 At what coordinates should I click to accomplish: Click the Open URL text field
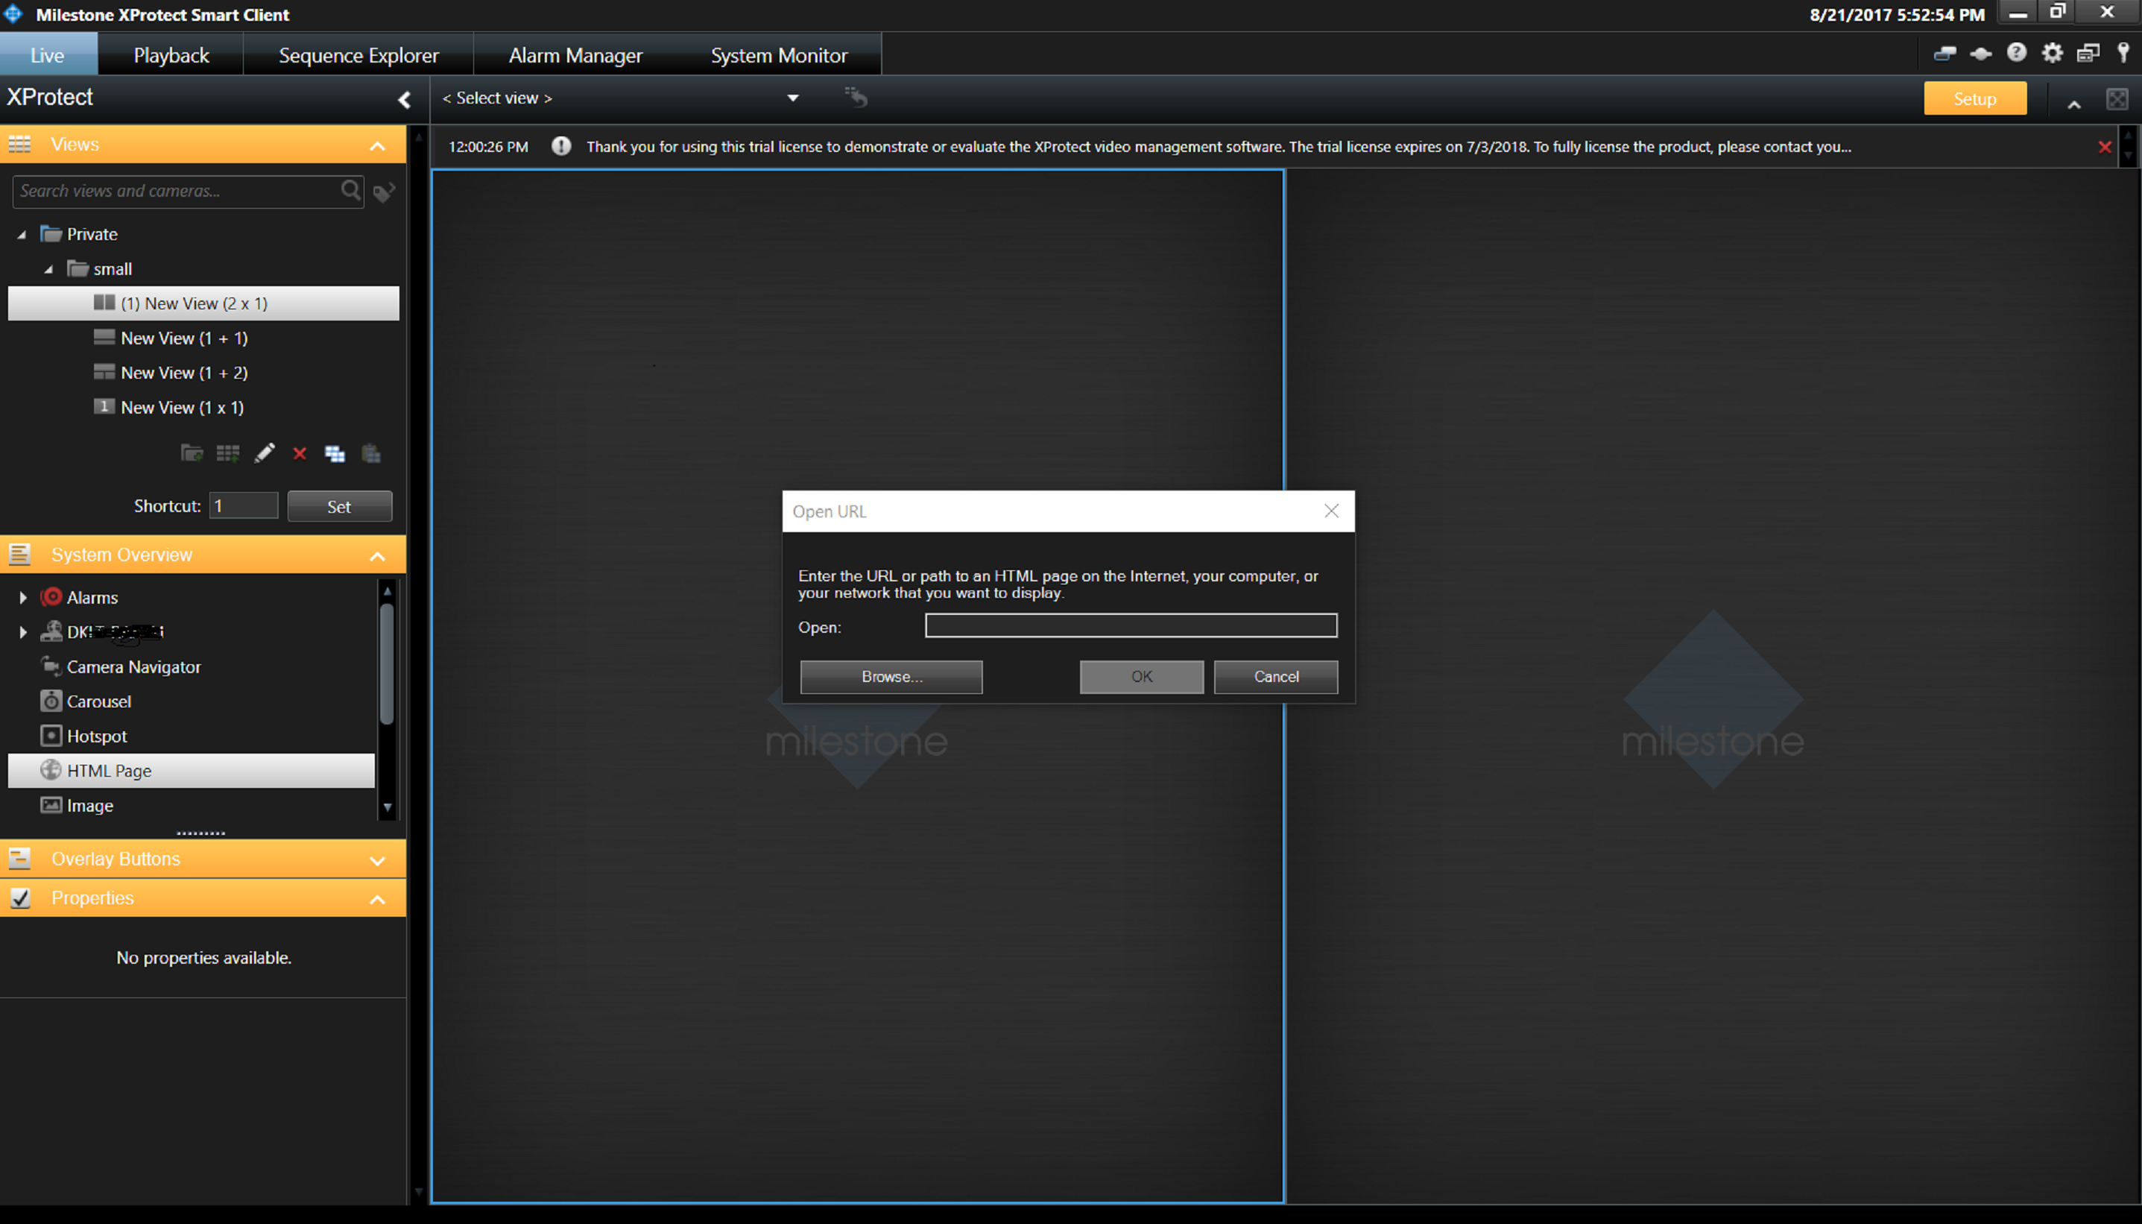coord(1130,625)
